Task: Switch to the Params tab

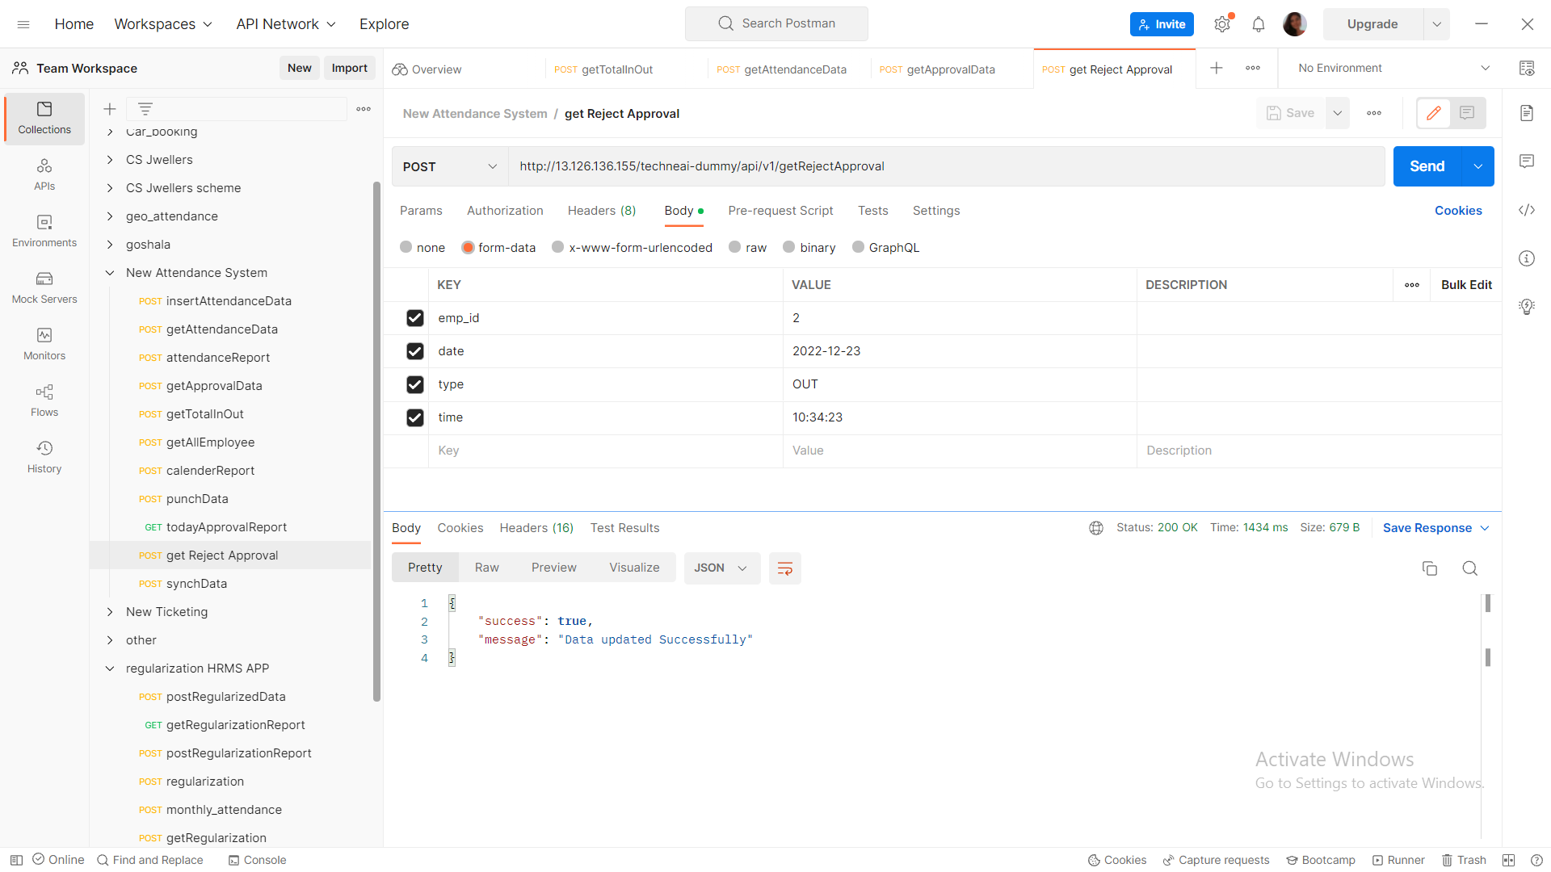Action: tap(421, 211)
